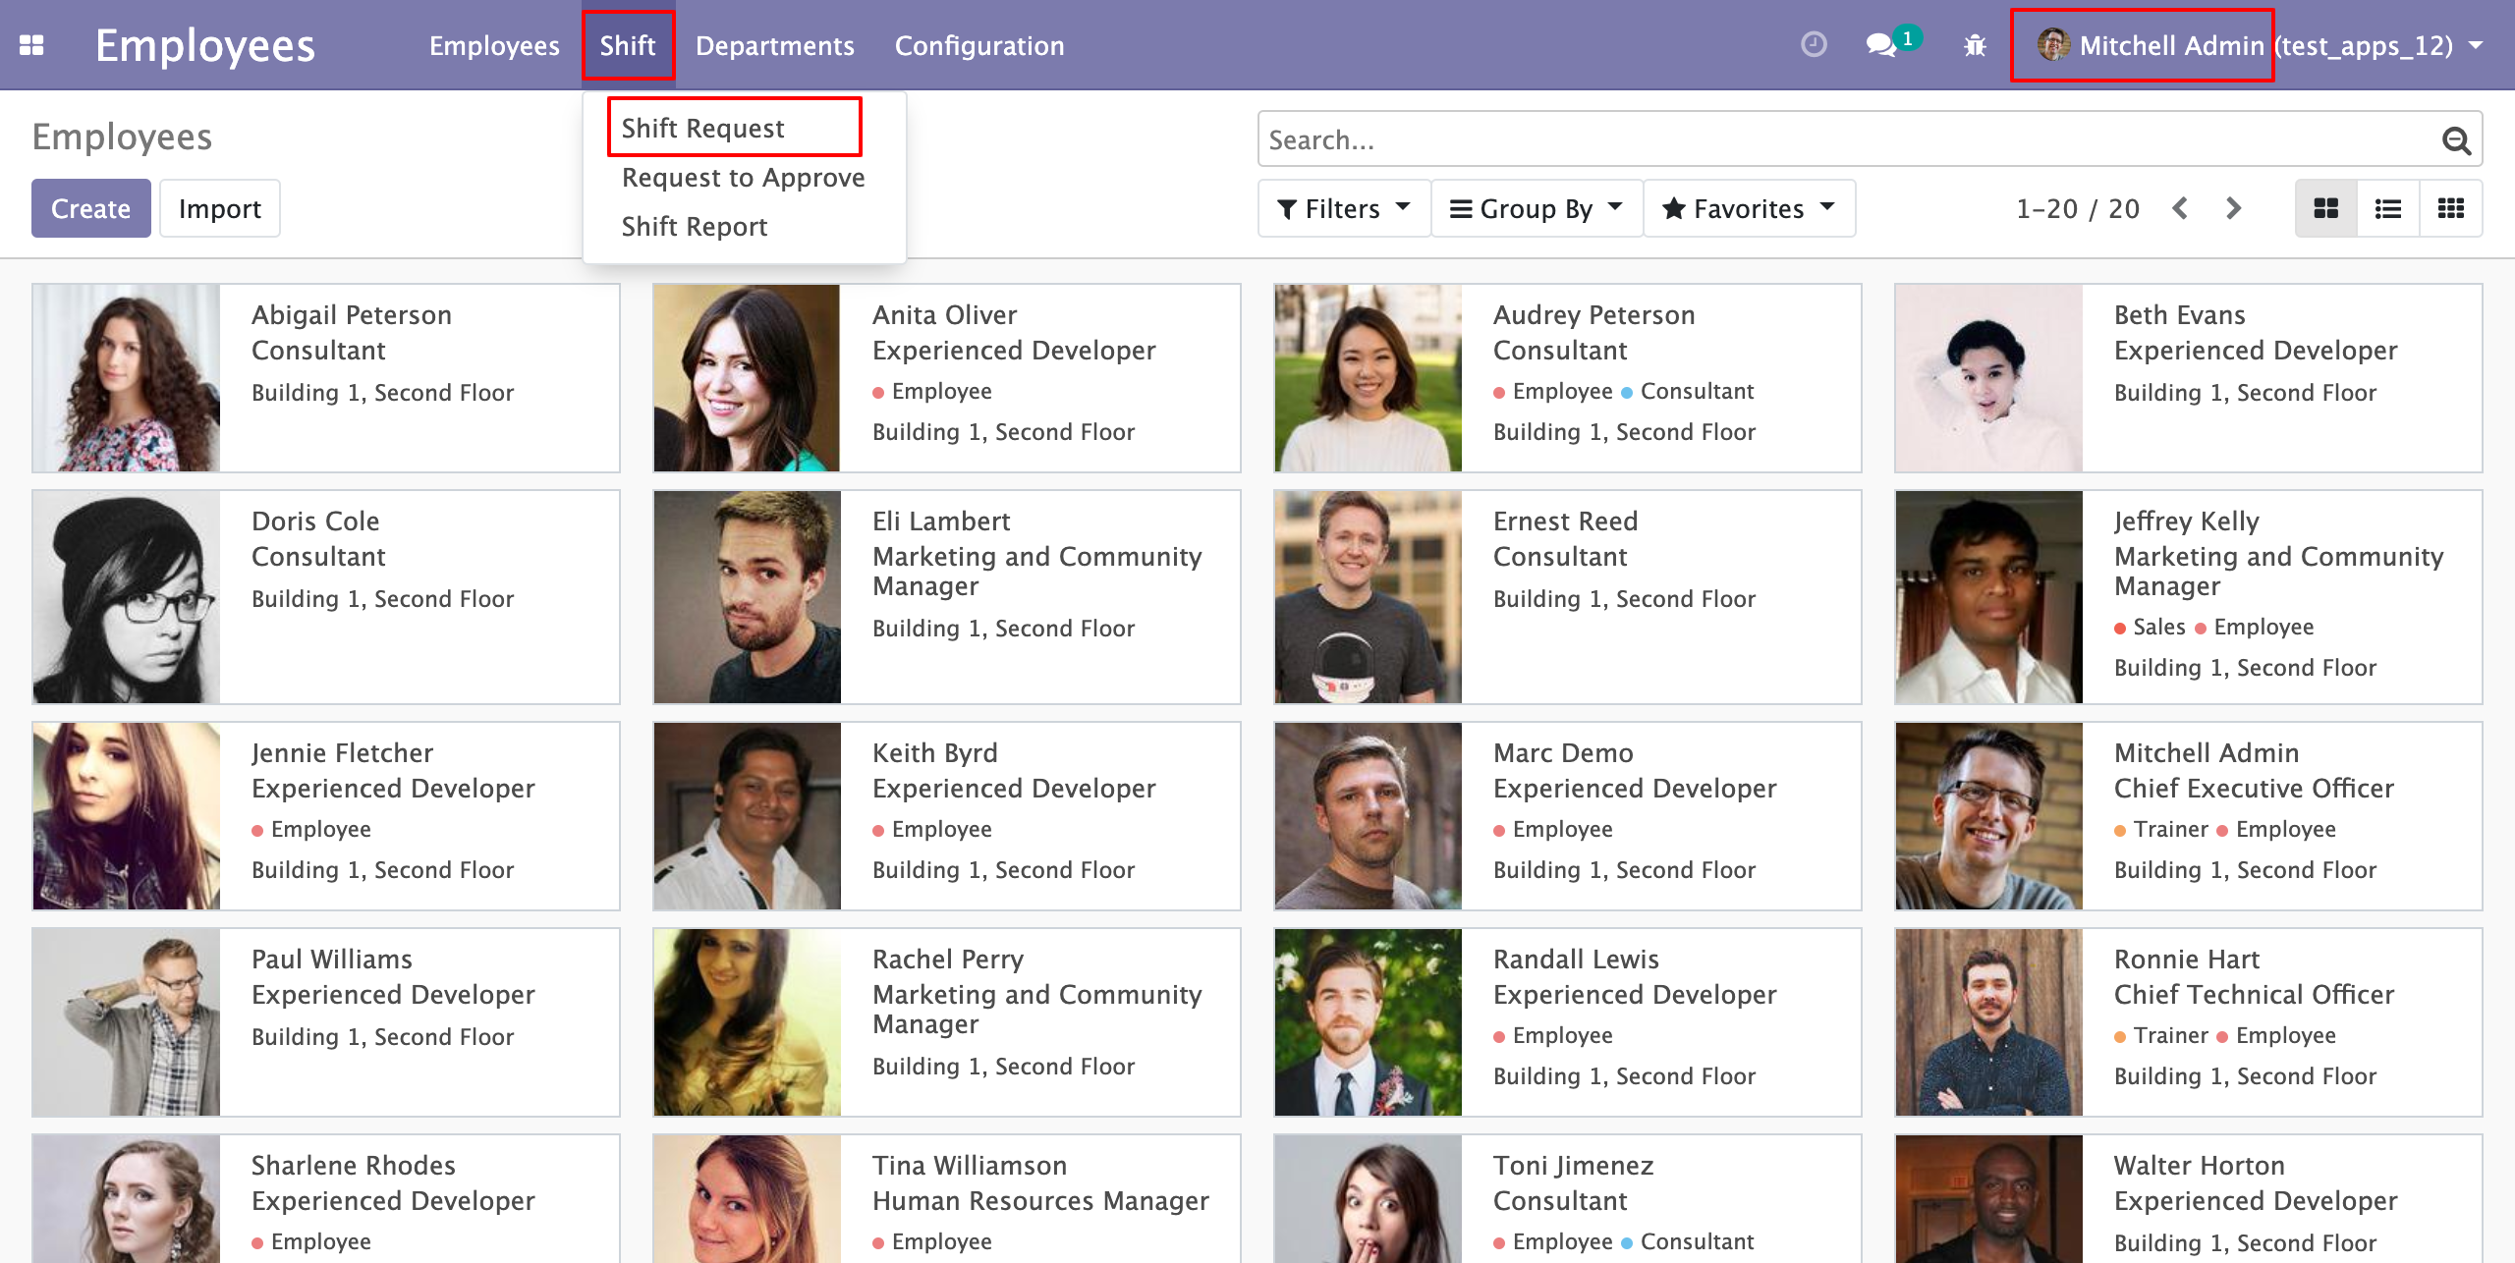Open Rachel Perry's photo
Screen dimensions: 2515x1263
747,1022
